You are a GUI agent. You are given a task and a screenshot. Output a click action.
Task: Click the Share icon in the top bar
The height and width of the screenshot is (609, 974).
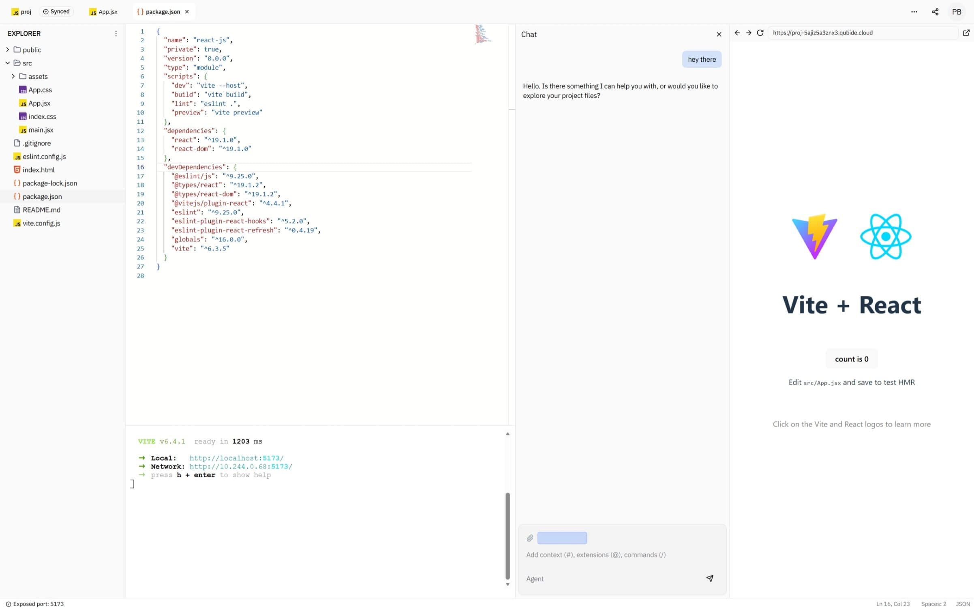(x=935, y=12)
